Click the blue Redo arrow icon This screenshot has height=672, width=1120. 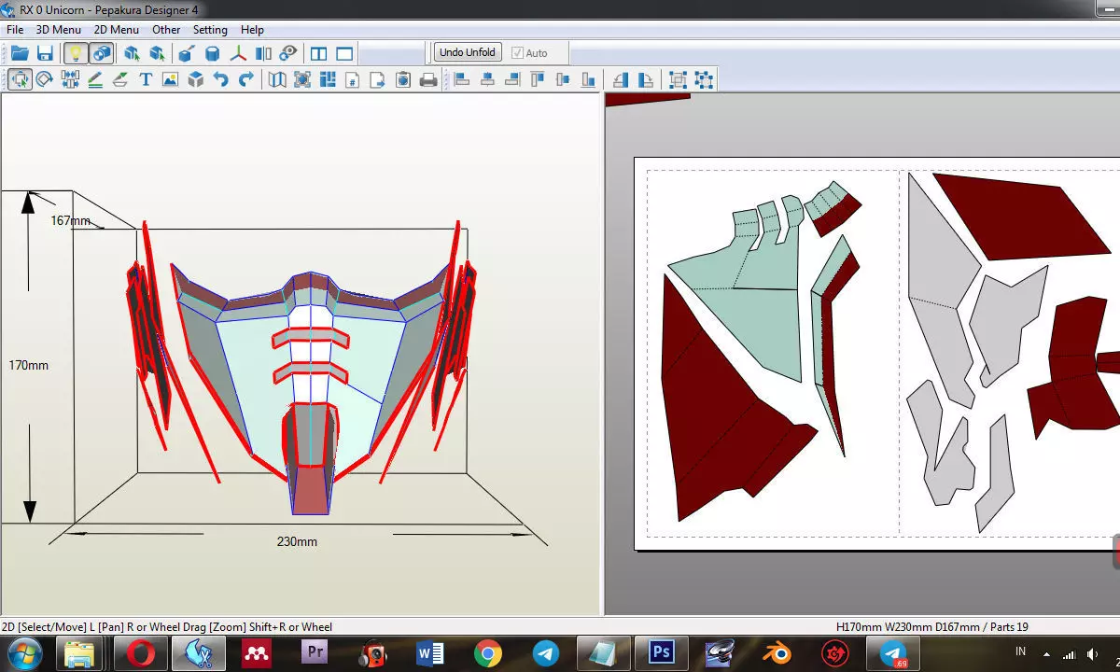click(245, 80)
